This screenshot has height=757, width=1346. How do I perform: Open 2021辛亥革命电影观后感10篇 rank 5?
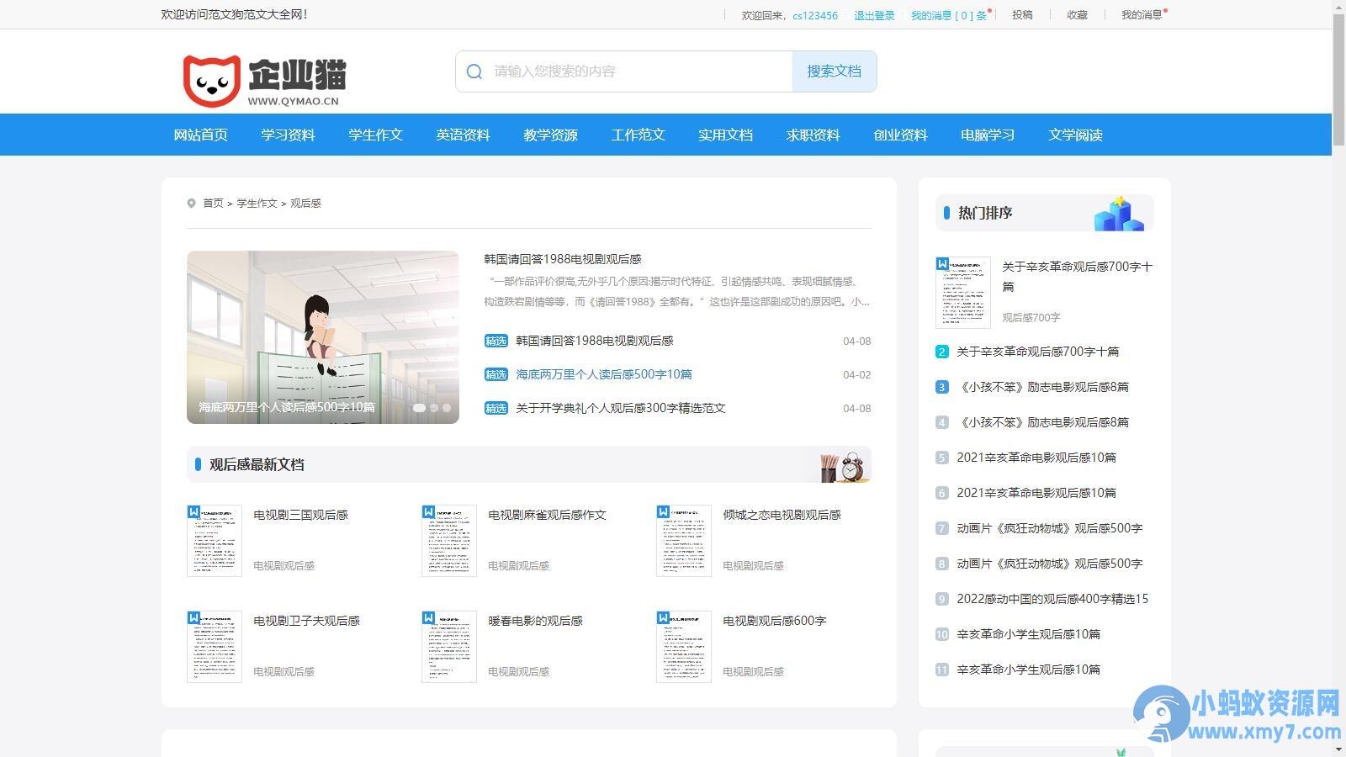1036,458
